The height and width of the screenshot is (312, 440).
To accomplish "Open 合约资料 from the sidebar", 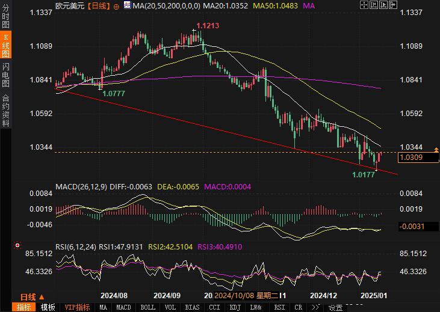I will [x=5, y=110].
